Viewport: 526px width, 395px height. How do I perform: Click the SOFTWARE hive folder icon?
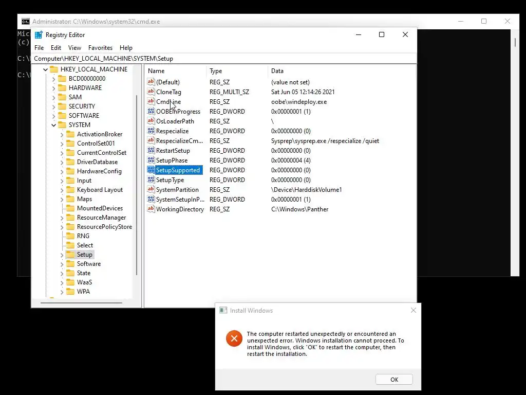[x=62, y=116]
